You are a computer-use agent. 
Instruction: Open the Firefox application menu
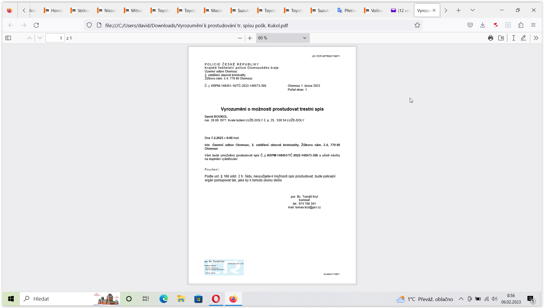pyautogui.click(x=533, y=25)
